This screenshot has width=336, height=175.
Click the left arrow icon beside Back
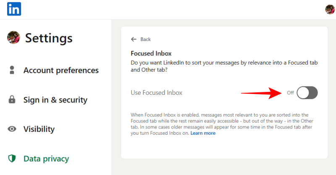pyautogui.click(x=134, y=39)
